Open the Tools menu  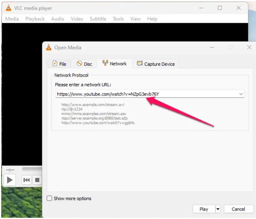coord(118,19)
